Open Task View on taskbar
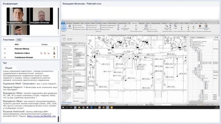Screen dimensions: 221x124 click(71, 107)
